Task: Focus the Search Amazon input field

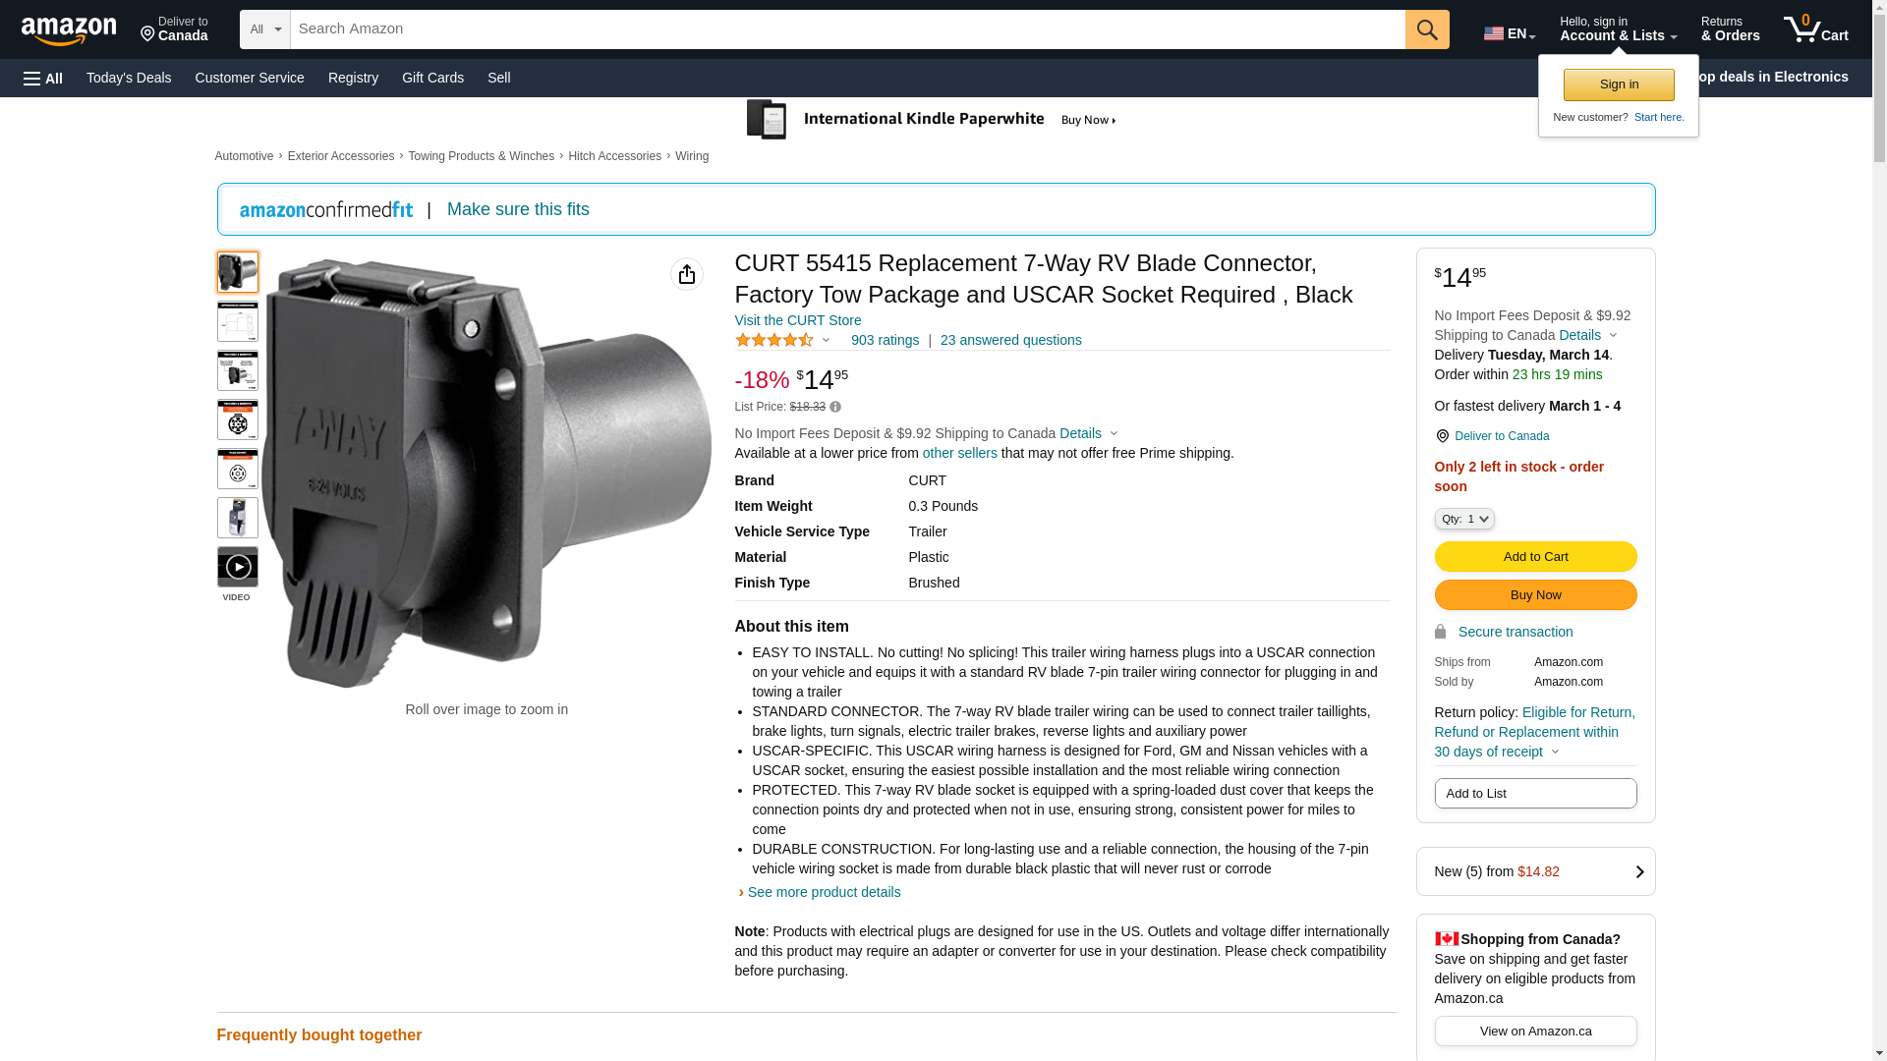Action: click(847, 29)
